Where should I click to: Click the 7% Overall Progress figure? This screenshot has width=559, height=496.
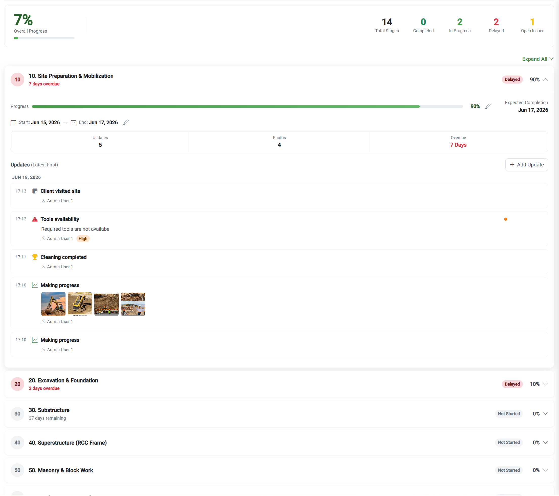point(24,20)
